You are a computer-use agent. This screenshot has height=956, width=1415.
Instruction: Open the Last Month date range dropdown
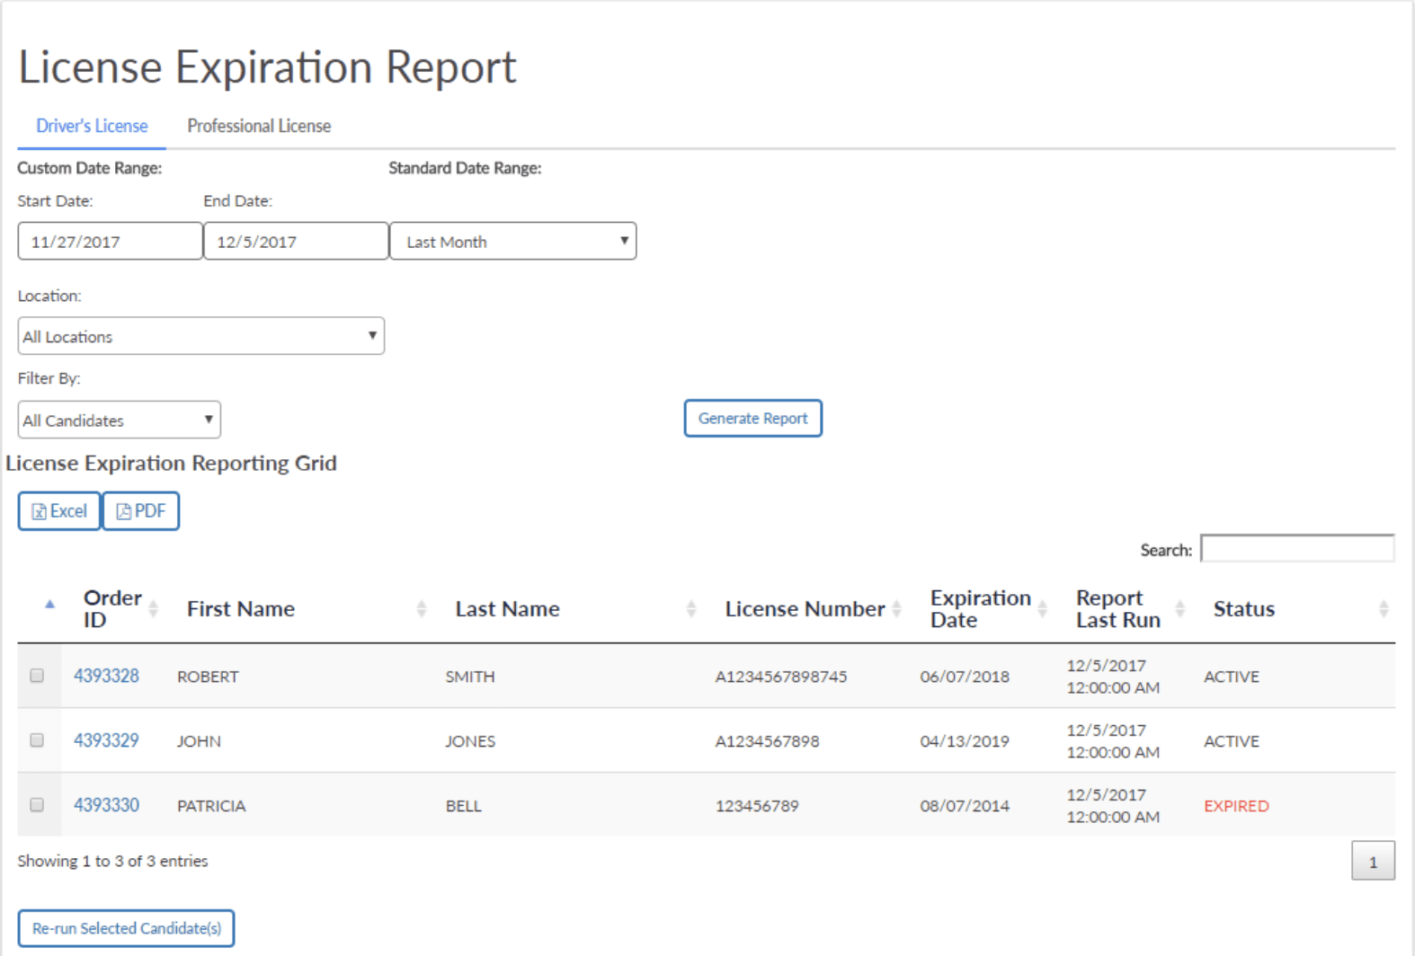click(x=513, y=242)
